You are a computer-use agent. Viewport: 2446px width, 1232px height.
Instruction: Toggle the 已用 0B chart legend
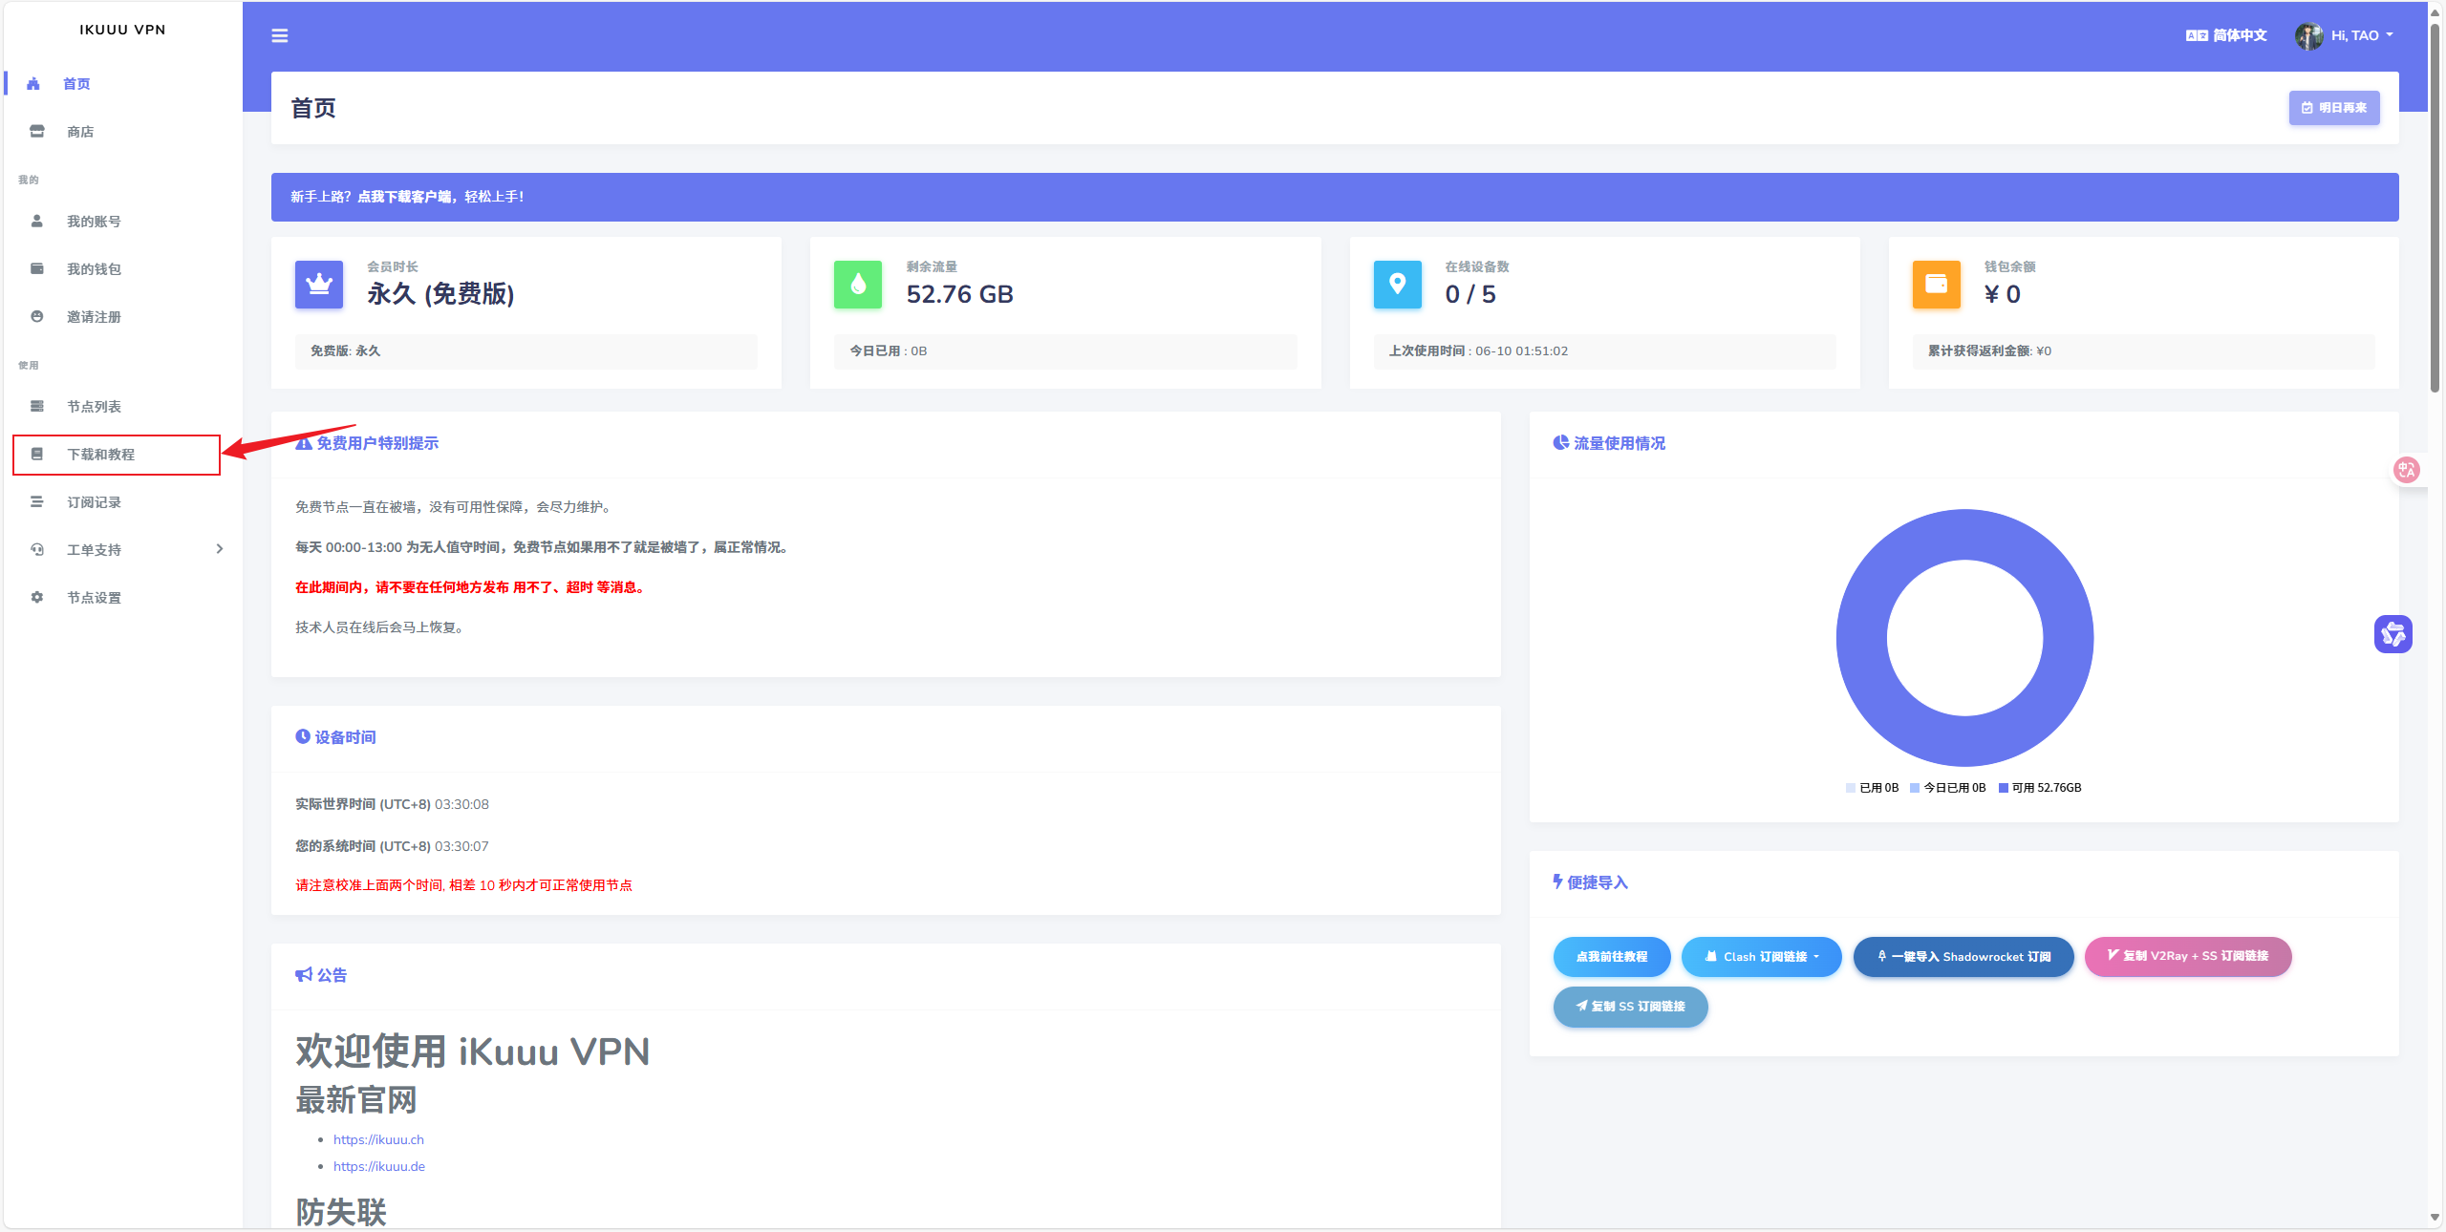click(1872, 788)
